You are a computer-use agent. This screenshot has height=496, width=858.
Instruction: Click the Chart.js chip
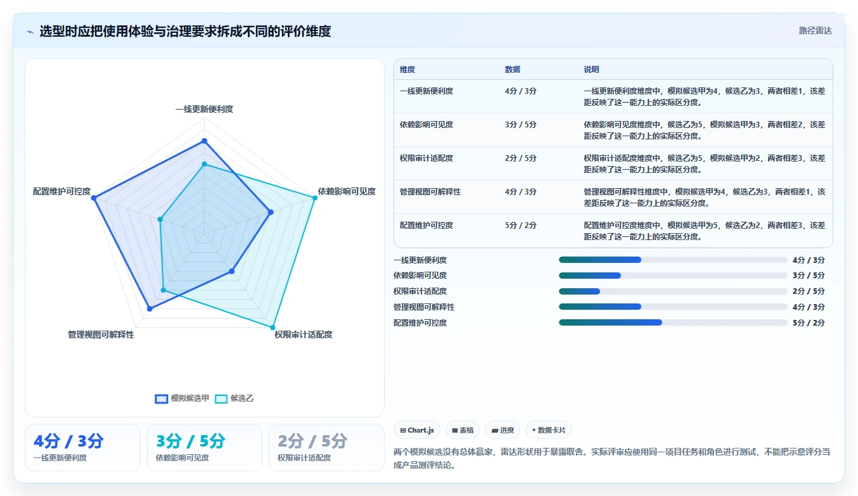[417, 430]
